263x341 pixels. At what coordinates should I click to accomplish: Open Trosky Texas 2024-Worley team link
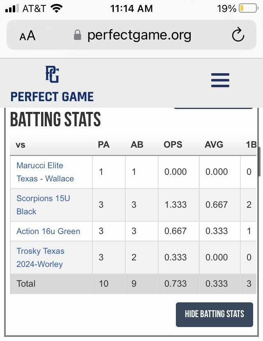40,257
